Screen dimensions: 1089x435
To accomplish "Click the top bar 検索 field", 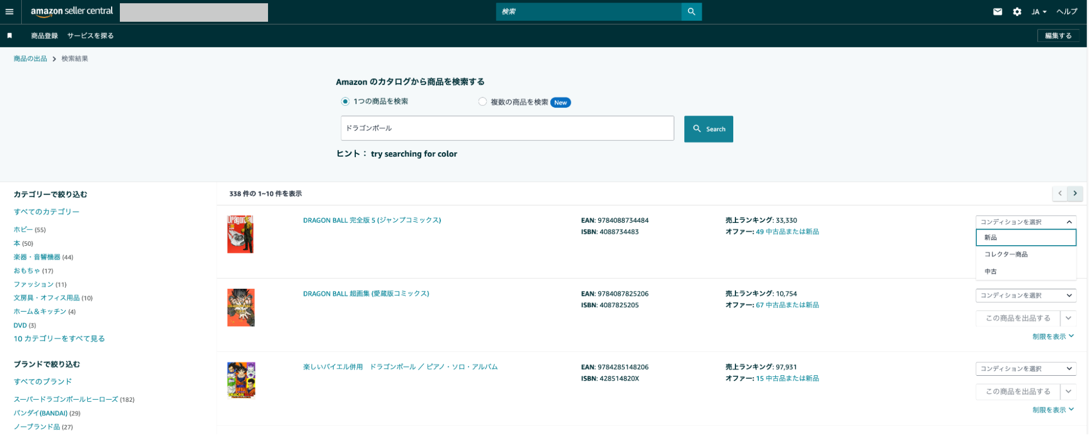I will point(588,11).
